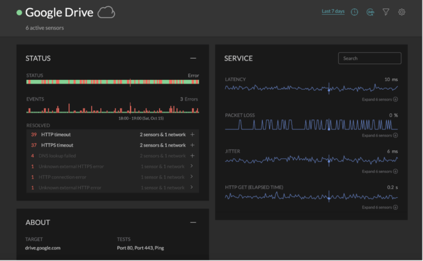The image size is (423, 261).
Task: Click the red-green status timeline bar
Action: (x=112, y=82)
